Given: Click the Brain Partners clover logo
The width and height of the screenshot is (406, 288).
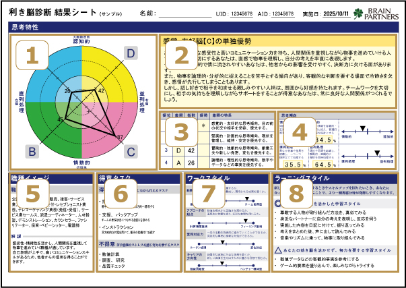Looking at the screenshot, I should (358, 13).
